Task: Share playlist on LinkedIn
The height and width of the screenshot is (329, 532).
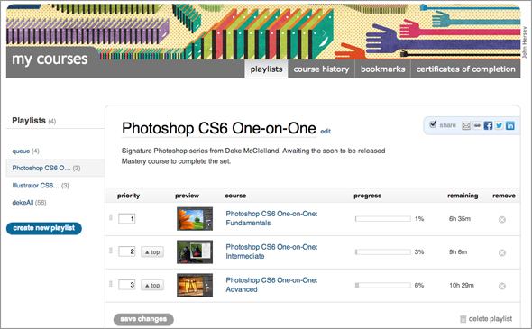Action: pos(510,126)
